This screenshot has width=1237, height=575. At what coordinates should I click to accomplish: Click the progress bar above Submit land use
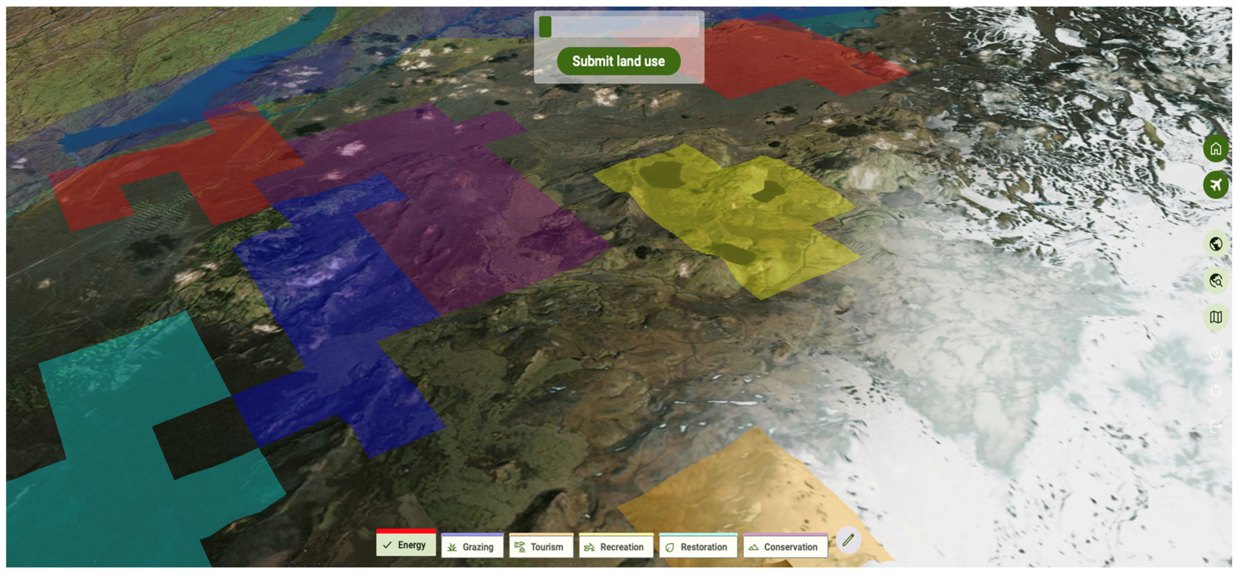click(x=620, y=27)
